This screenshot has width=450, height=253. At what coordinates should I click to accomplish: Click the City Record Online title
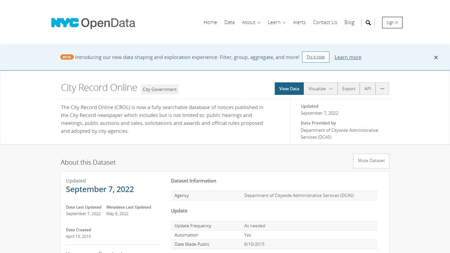point(99,88)
